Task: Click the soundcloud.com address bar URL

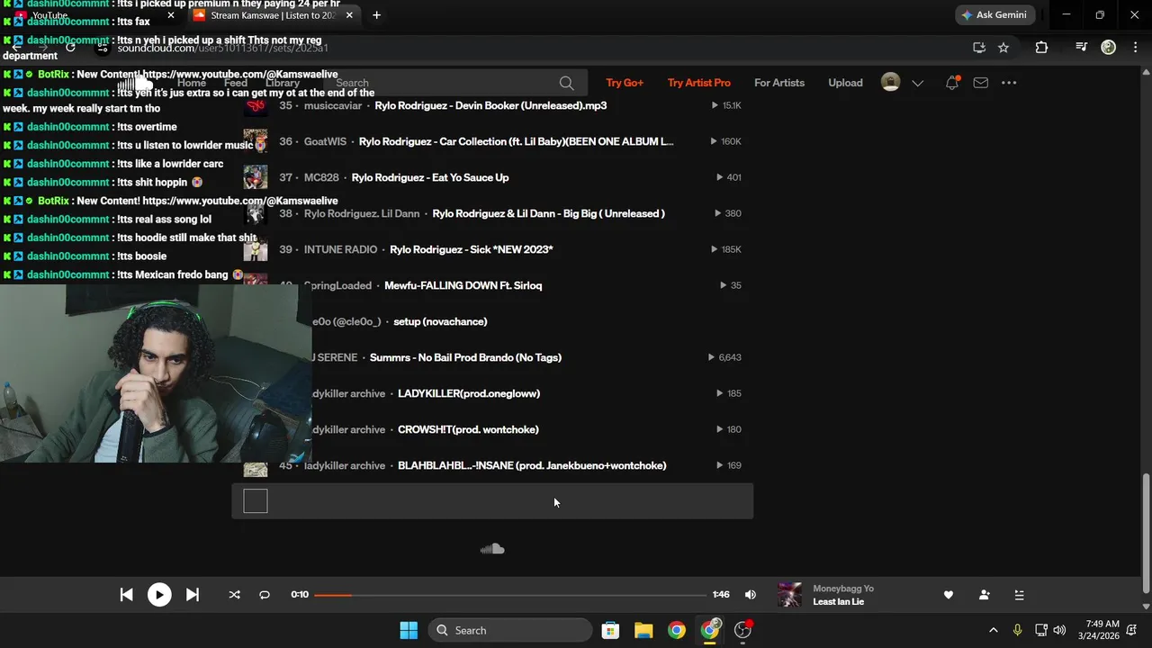Action: (x=223, y=48)
